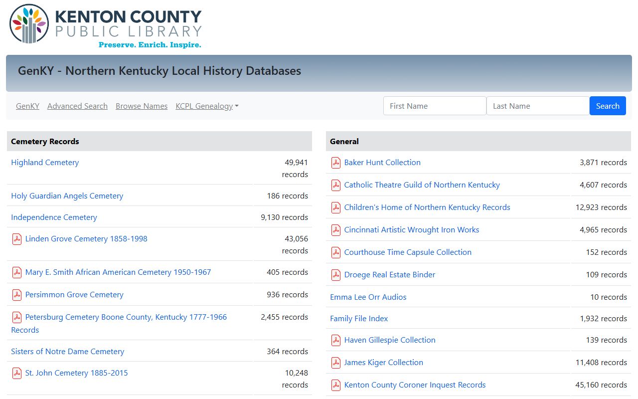638x399 pixels.
Task: Open Droege Real Estate Binder link
Action: point(390,275)
